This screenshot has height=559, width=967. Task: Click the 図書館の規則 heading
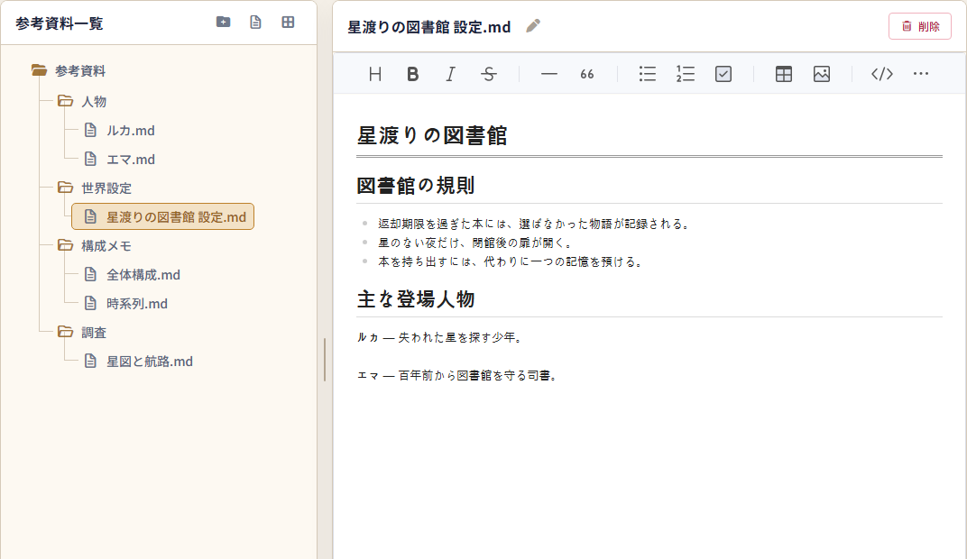[x=416, y=186]
